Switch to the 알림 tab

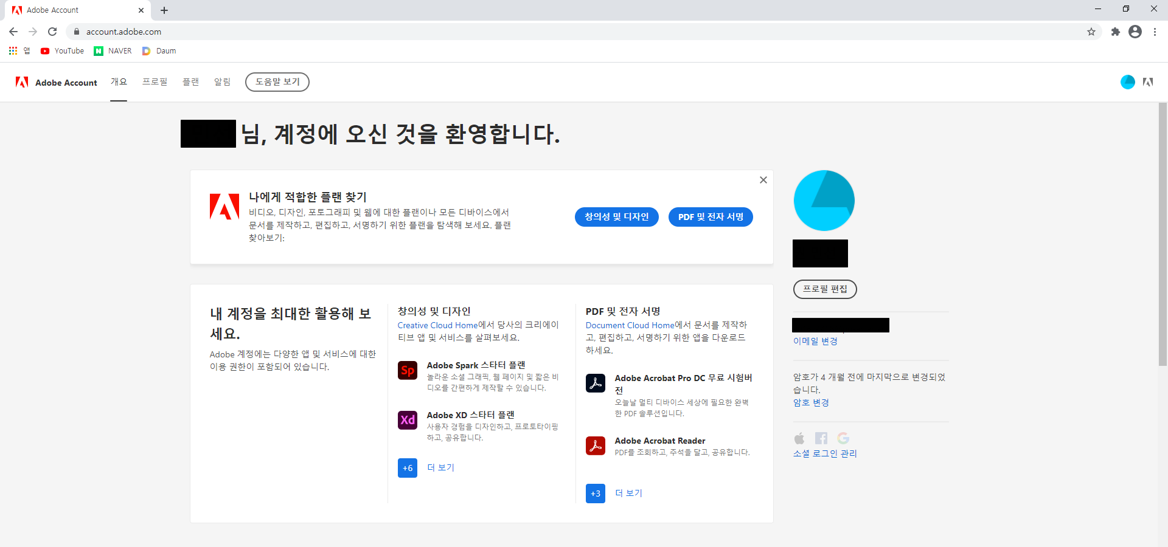pyautogui.click(x=222, y=82)
